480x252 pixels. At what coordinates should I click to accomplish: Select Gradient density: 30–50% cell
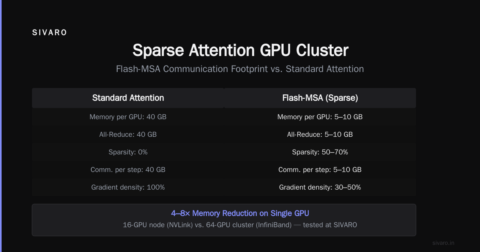click(x=320, y=187)
